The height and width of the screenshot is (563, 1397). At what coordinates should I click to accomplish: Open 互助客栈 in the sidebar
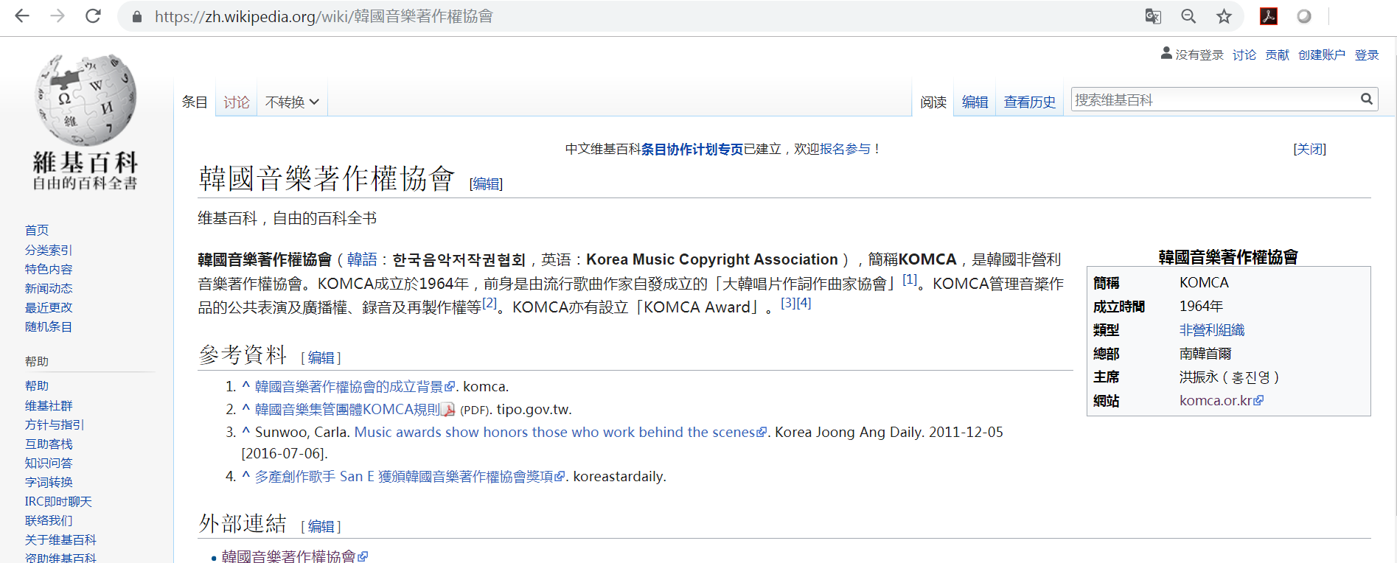tap(49, 444)
